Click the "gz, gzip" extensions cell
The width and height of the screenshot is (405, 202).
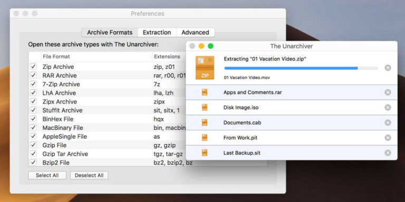(x=165, y=145)
